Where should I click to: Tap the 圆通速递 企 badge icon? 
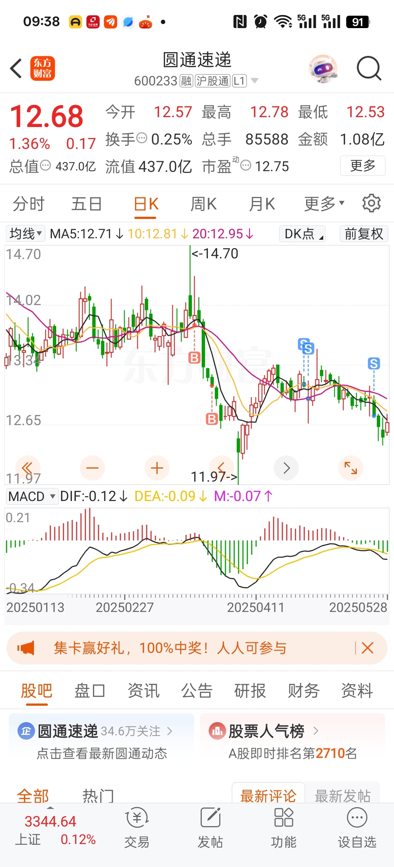tap(26, 731)
